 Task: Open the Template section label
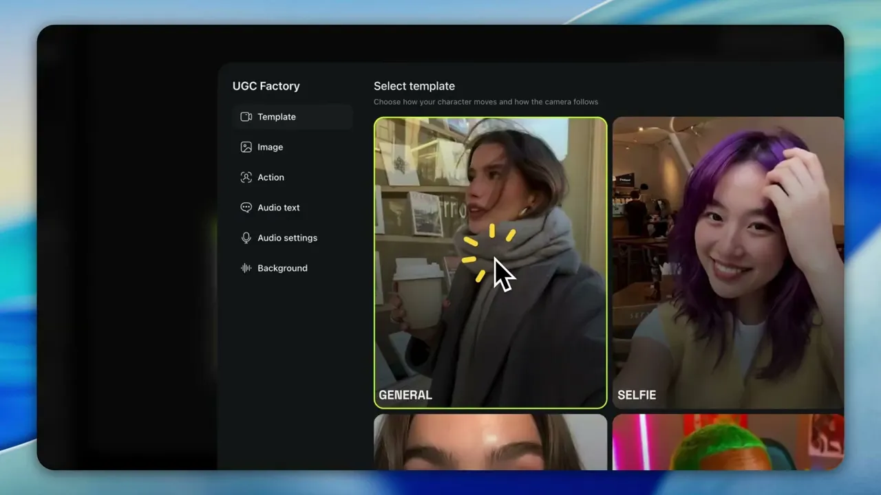tap(277, 117)
